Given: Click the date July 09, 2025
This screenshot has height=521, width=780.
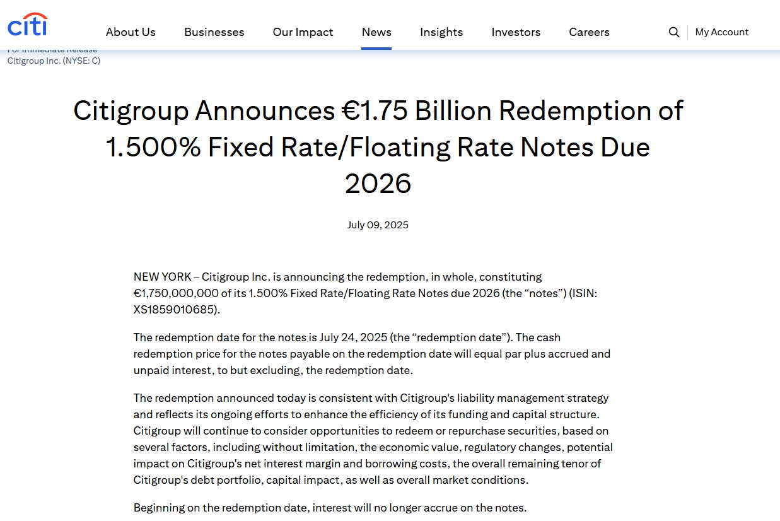Looking at the screenshot, I should coord(378,225).
